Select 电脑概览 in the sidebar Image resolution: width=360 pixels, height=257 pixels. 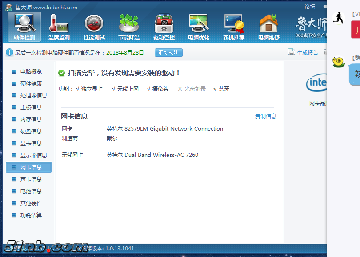point(31,71)
